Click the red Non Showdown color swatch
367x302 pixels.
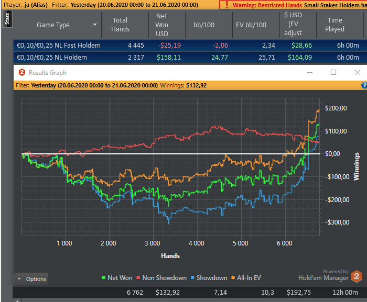[x=138, y=277]
